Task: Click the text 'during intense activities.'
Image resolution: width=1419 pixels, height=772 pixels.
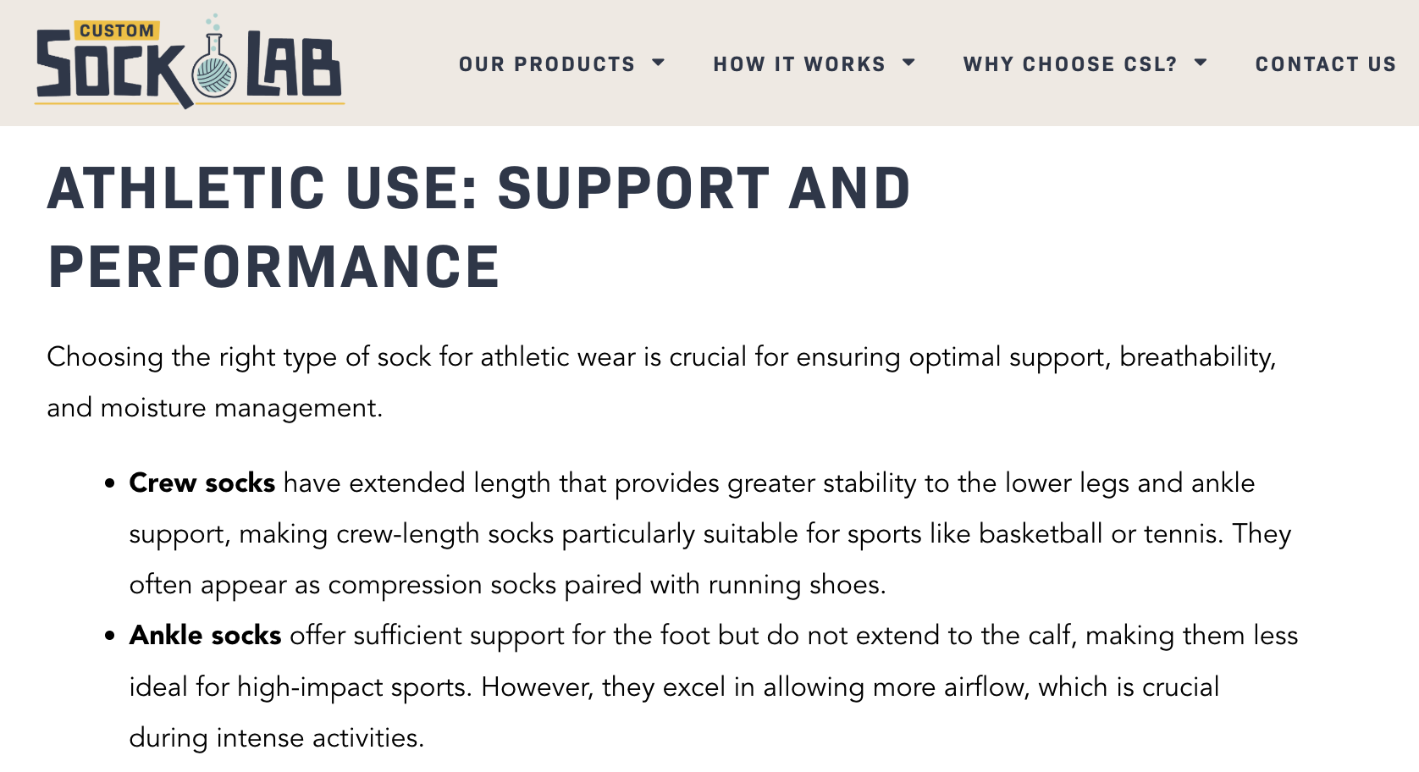Action: 276,738
